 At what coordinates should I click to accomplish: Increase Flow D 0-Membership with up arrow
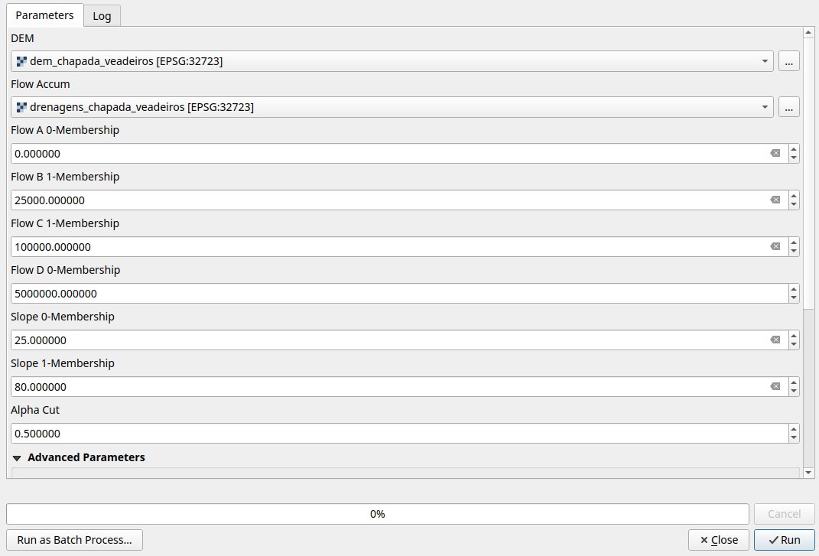pos(794,289)
